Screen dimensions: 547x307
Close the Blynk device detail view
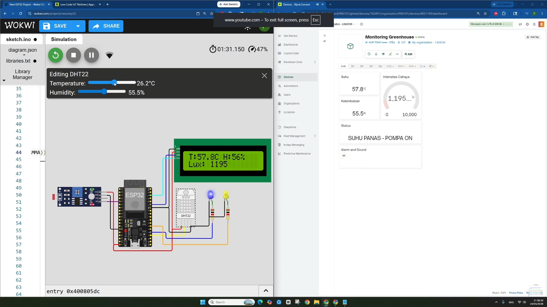(324, 35)
